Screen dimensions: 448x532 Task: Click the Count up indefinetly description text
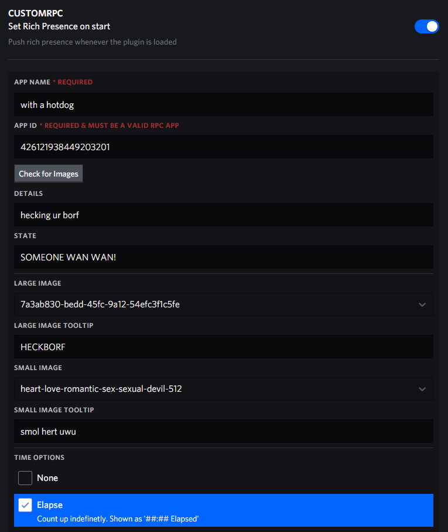point(118,519)
